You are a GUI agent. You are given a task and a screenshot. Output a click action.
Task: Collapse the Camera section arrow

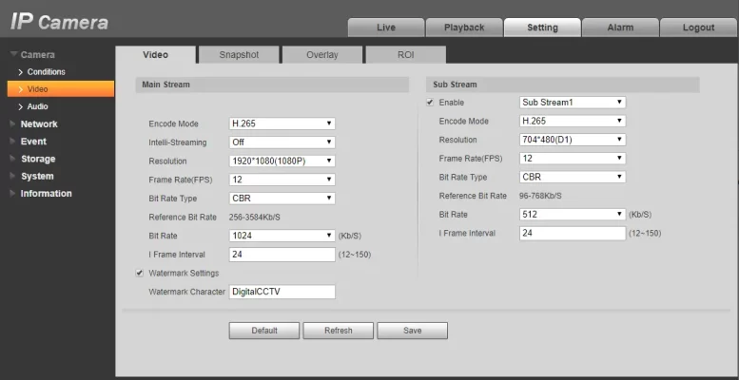tap(13, 54)
